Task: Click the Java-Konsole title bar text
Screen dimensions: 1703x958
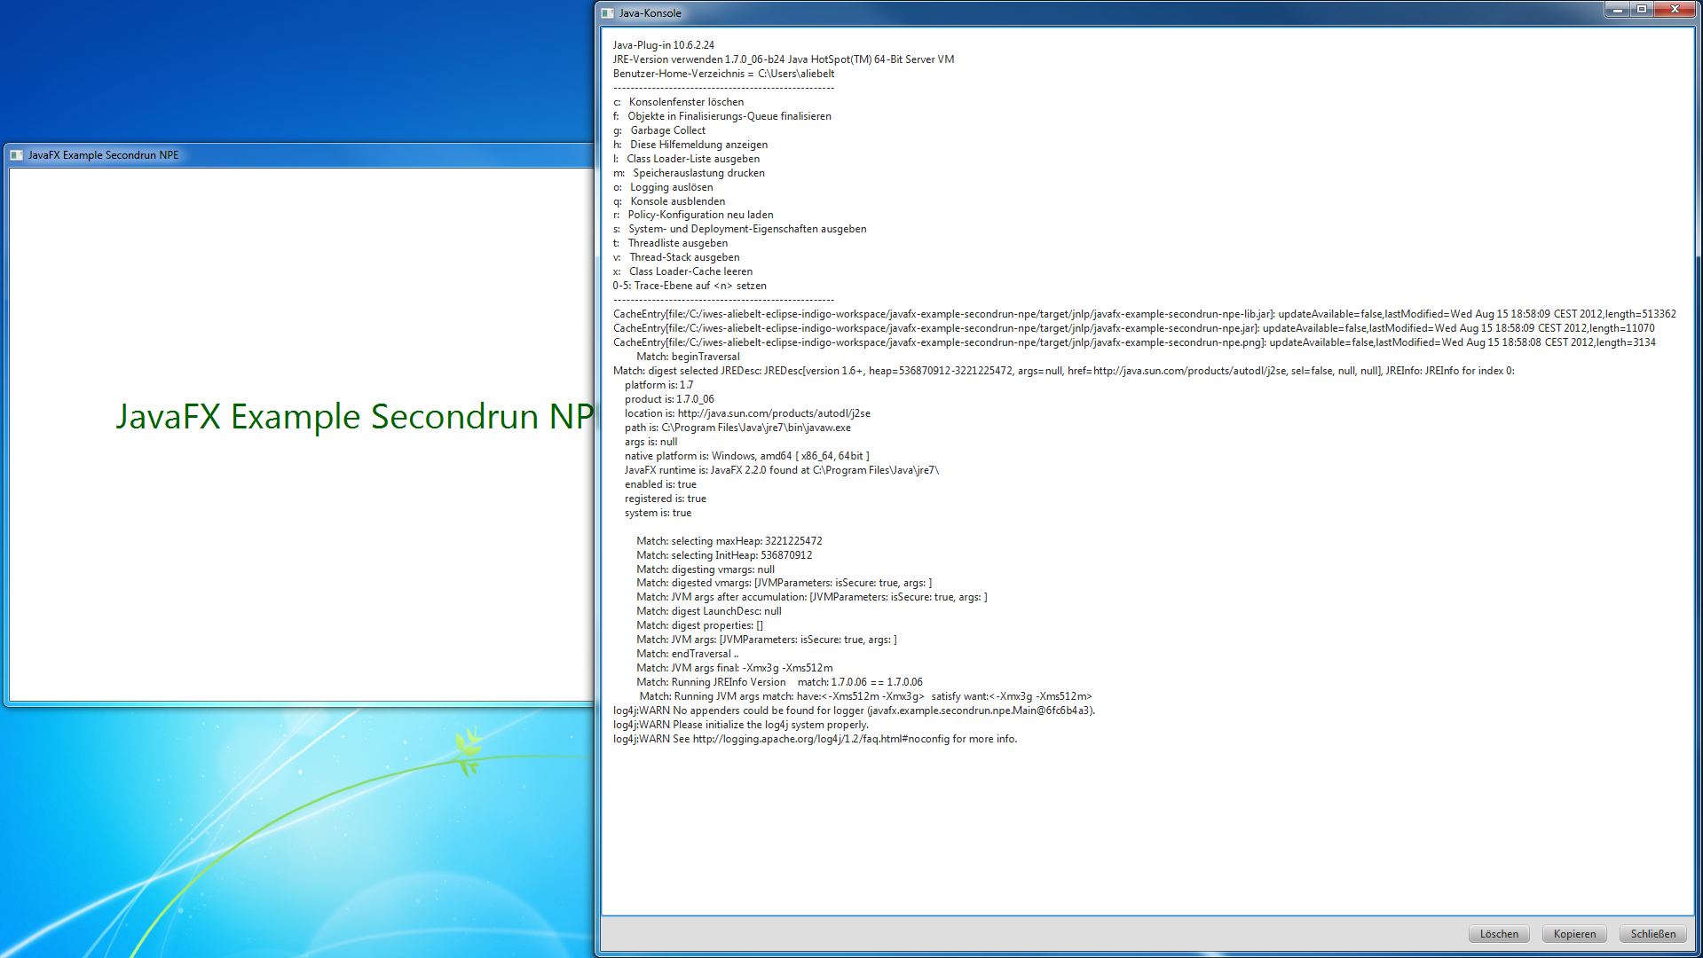Action: tap(650, 13)
